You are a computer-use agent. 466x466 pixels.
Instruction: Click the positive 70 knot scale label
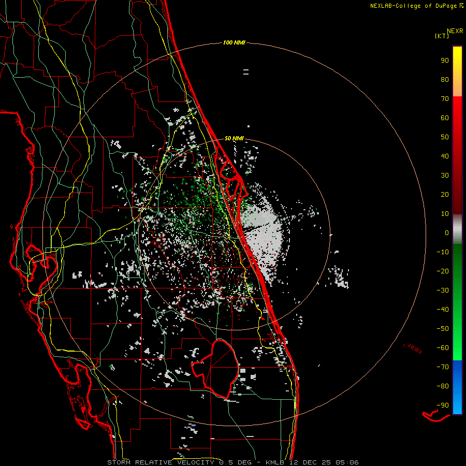tap(445, 99)
